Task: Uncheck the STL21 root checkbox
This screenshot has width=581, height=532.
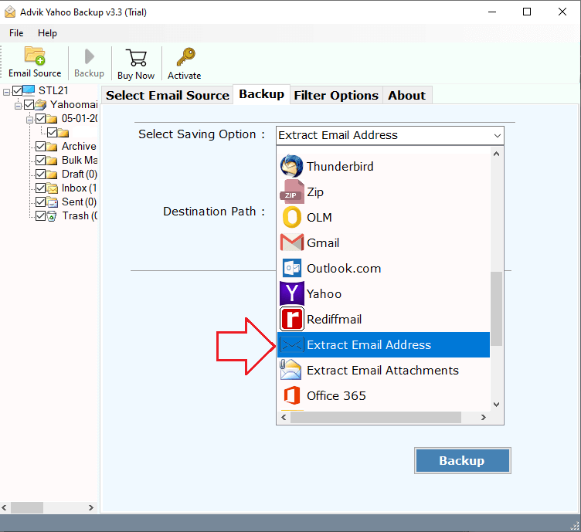Action: [17, 90]
